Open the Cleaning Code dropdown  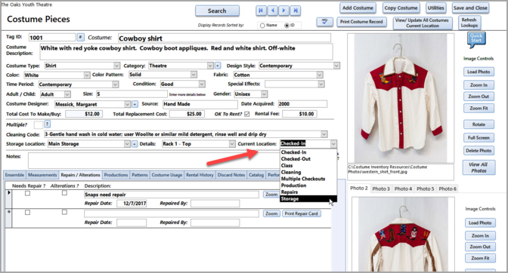pyautogui.click(x=324, y=134)
